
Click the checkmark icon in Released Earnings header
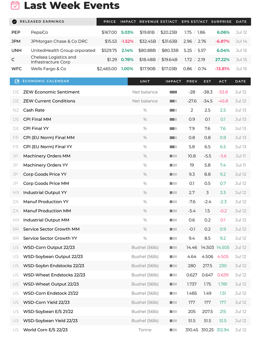(14, 22)
